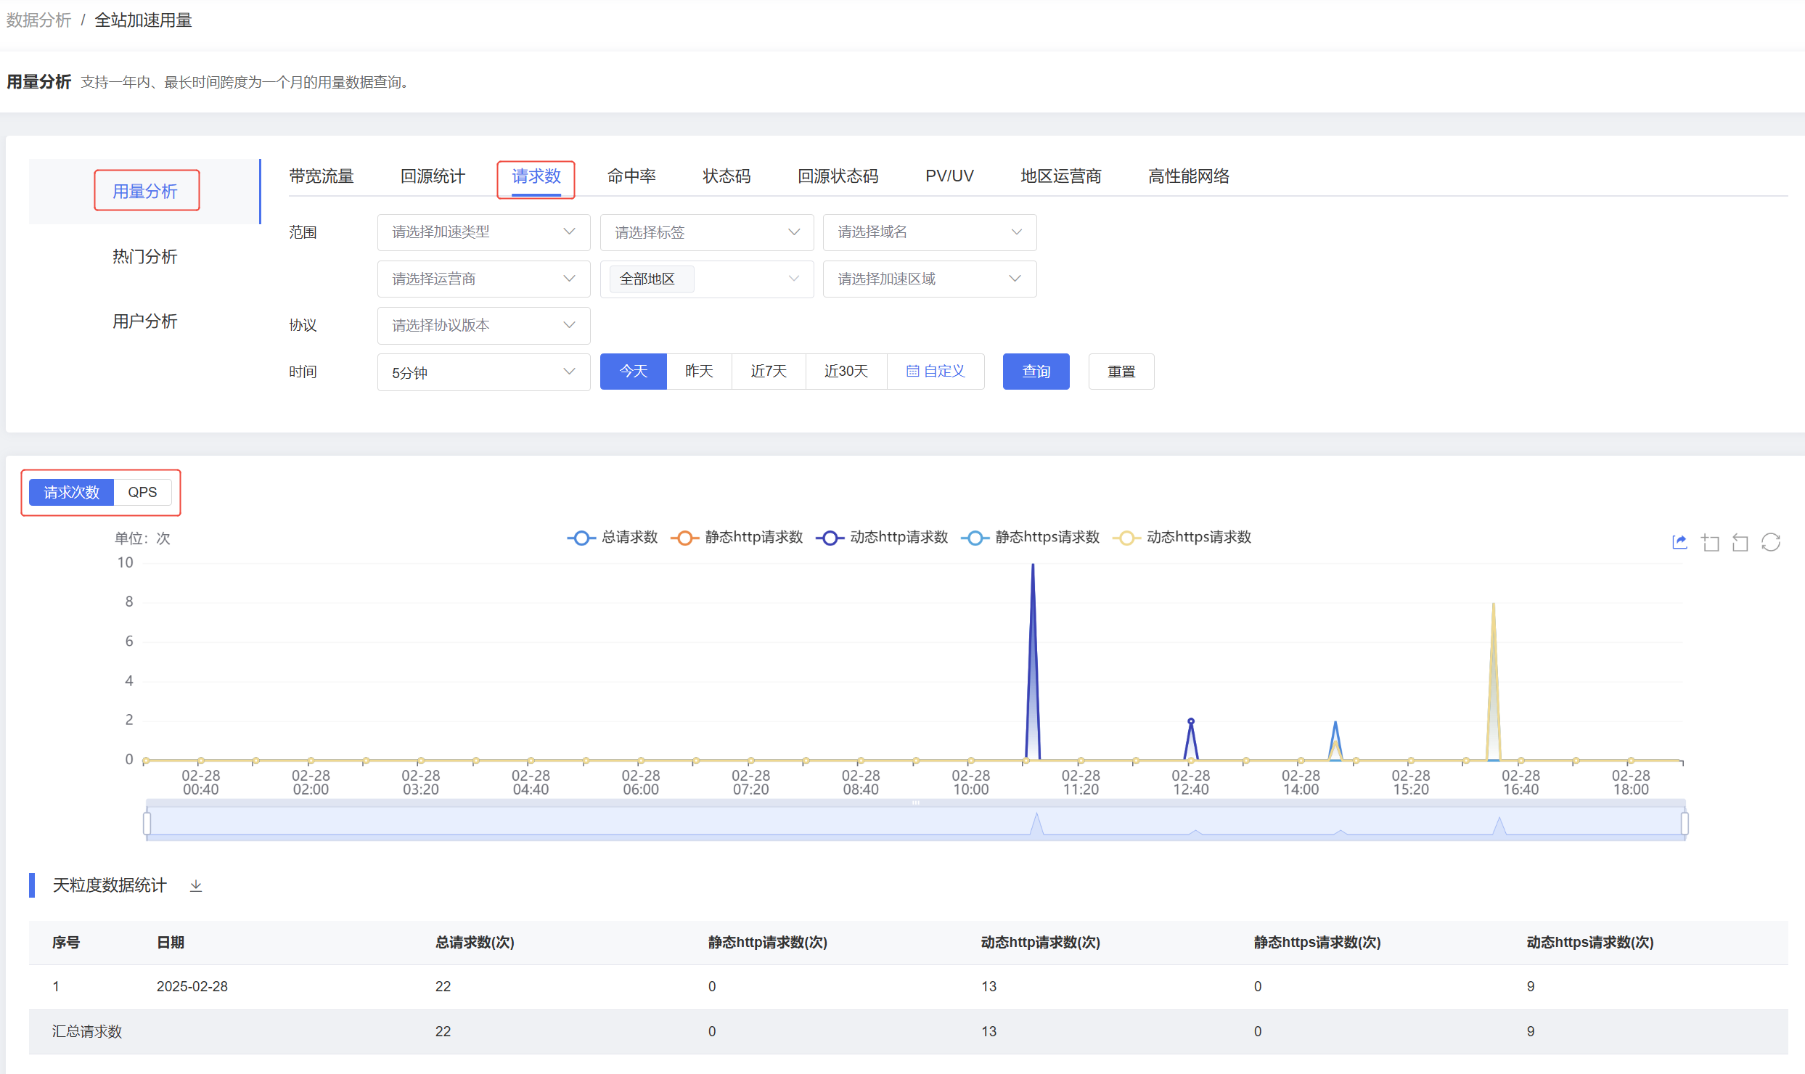This screenshot has width=1805, height=1074.
Task: Toggle the 静态http请求数 legend series
Action: (737, 538)
